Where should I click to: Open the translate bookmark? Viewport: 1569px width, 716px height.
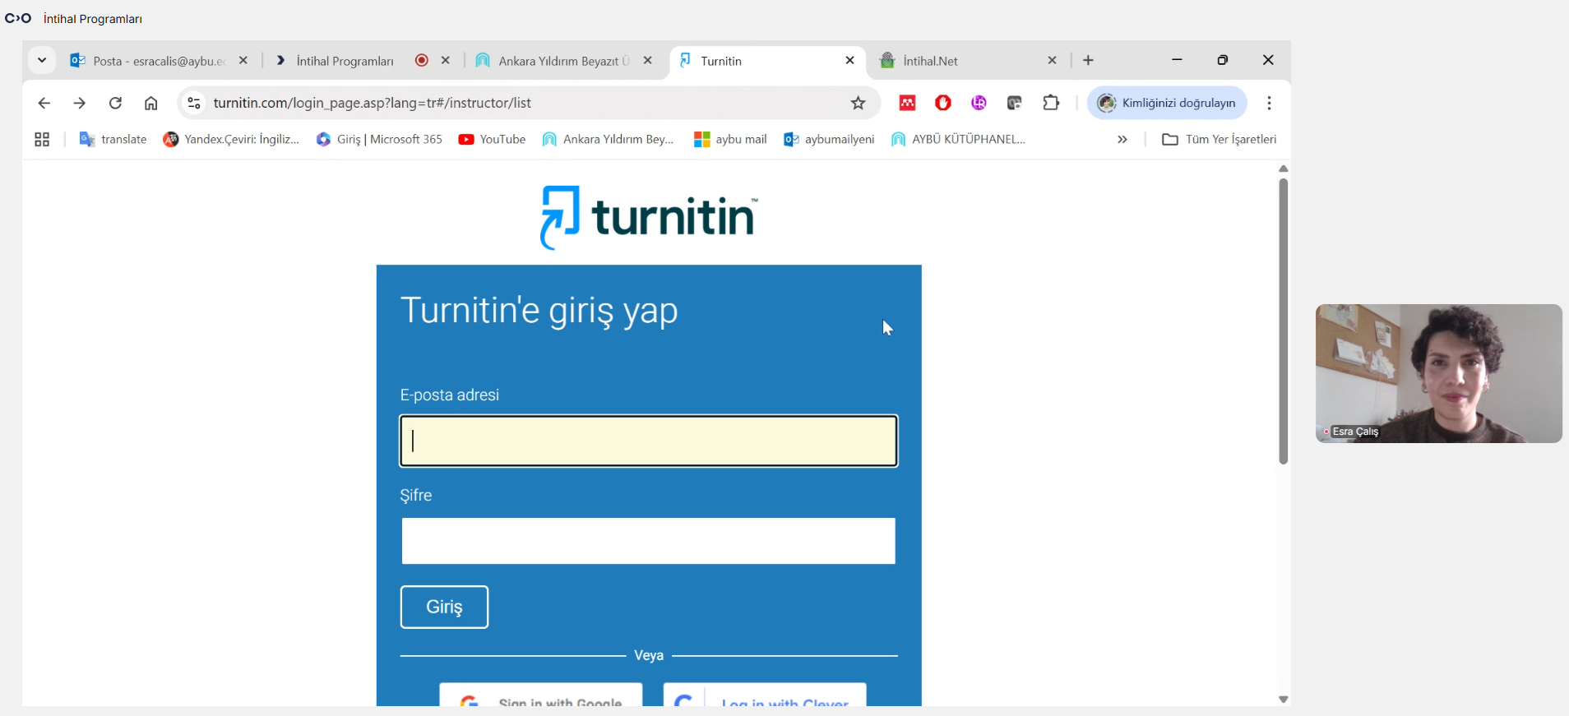(113, 140)
